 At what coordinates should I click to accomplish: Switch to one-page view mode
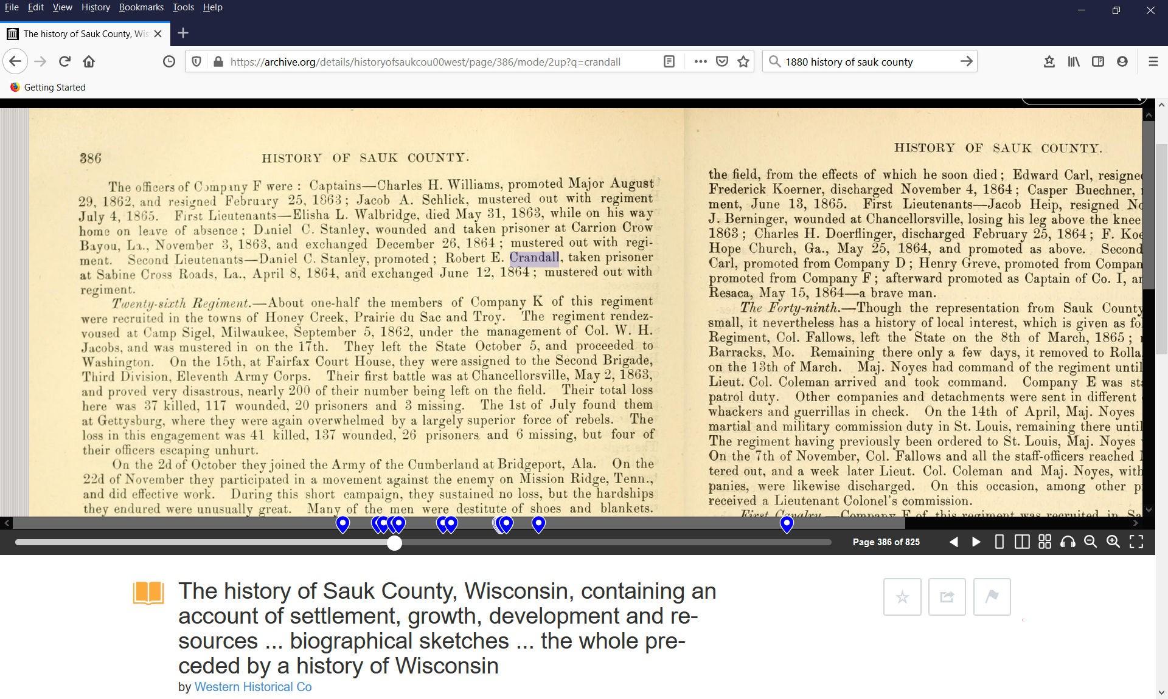click(999, 542)
